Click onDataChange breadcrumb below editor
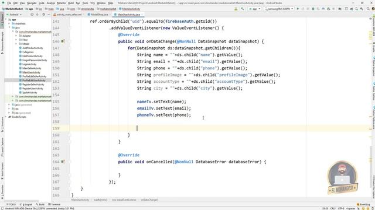375x210 pixels. pos(149,199)
